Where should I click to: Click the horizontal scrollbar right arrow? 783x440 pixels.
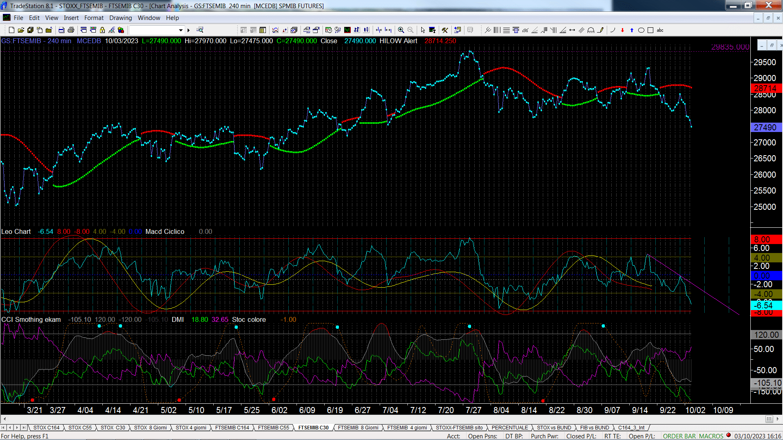coord(779,419)
